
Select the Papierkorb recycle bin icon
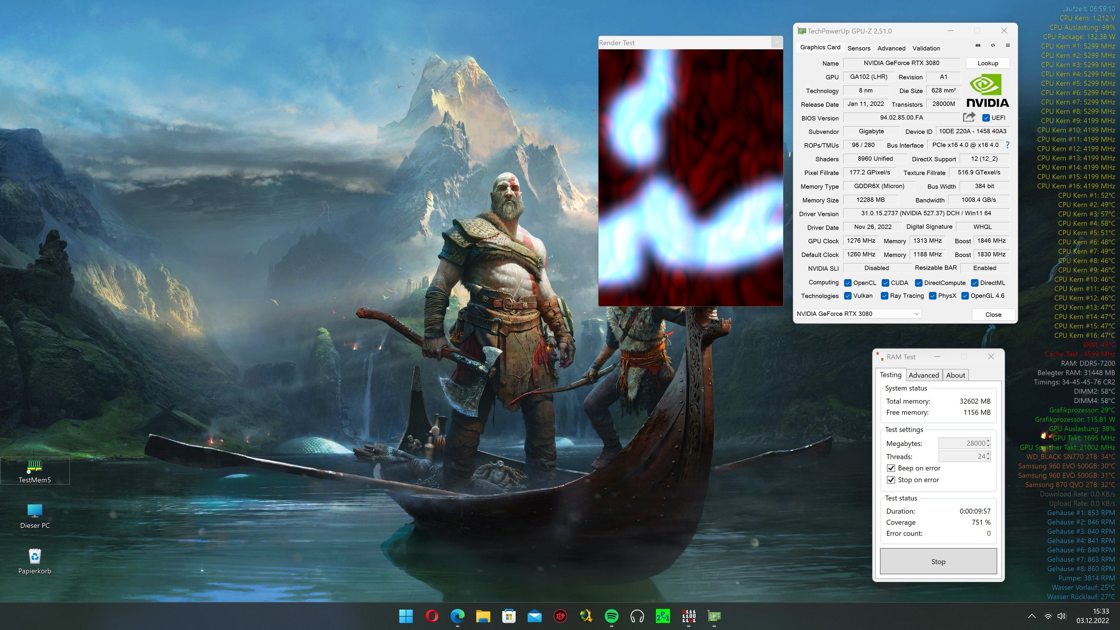pyautogui.click(x=35, y=562)
